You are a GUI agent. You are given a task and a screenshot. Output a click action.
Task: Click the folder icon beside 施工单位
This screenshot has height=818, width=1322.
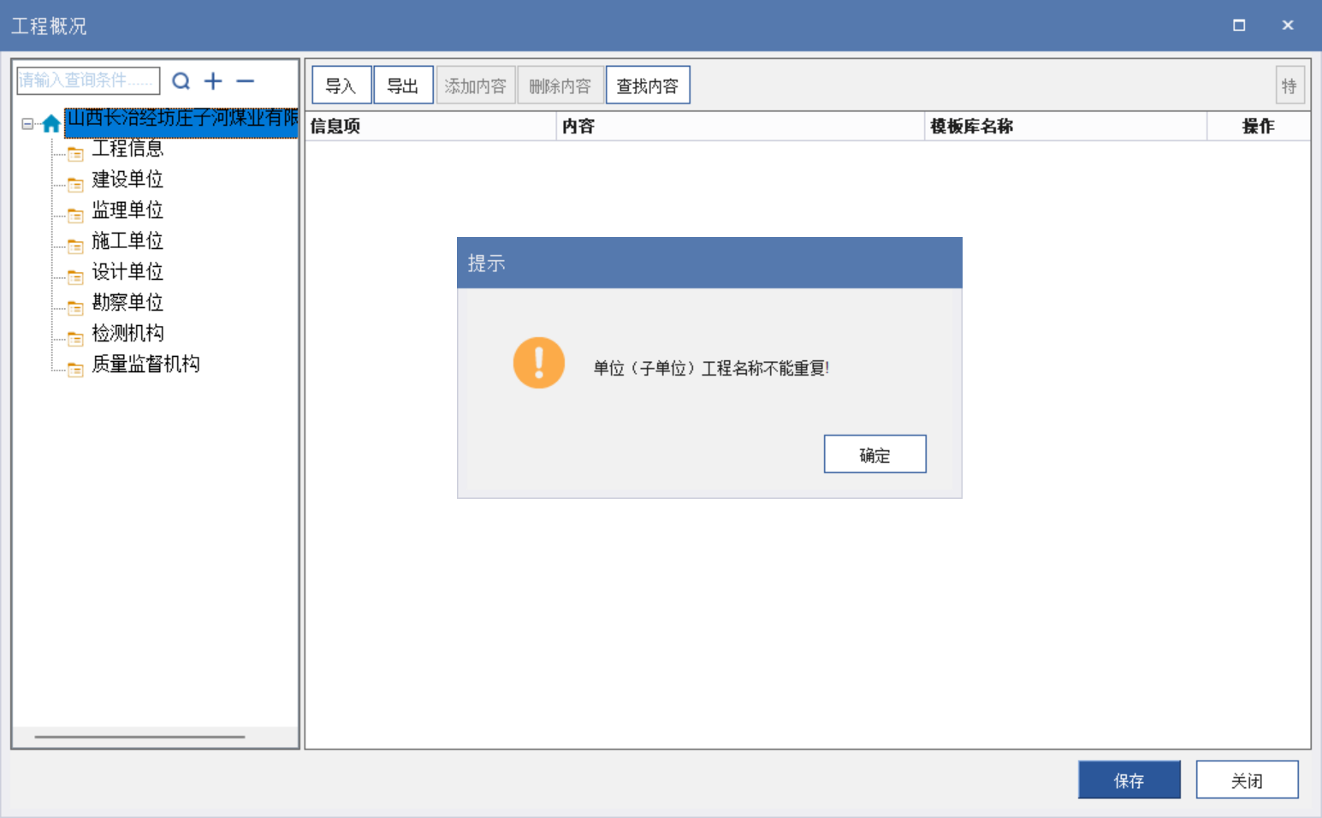click(x=75, y=246)
